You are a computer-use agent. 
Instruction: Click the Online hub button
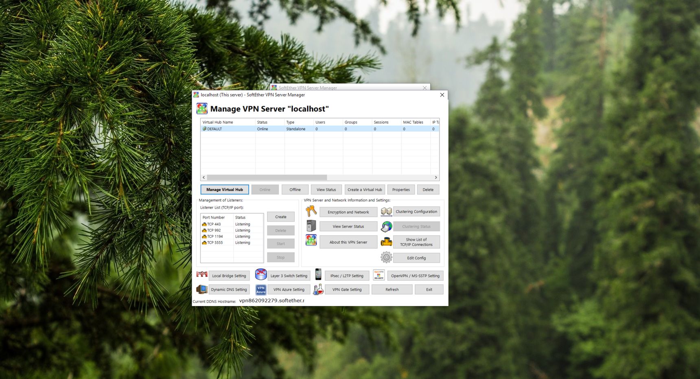265,190
